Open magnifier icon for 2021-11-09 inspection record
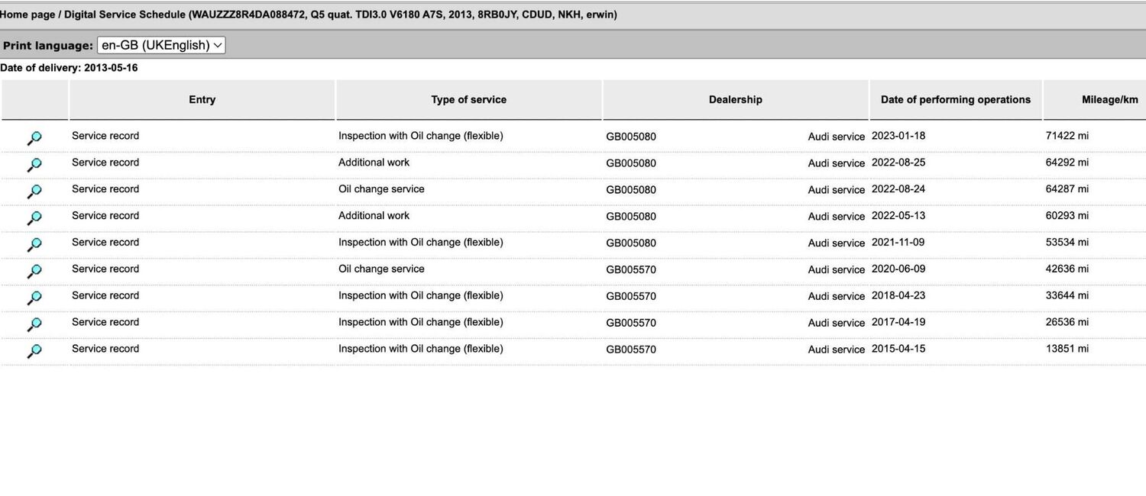The height and width of the screenshot is (496, 1146). click(x=34, y=245)
